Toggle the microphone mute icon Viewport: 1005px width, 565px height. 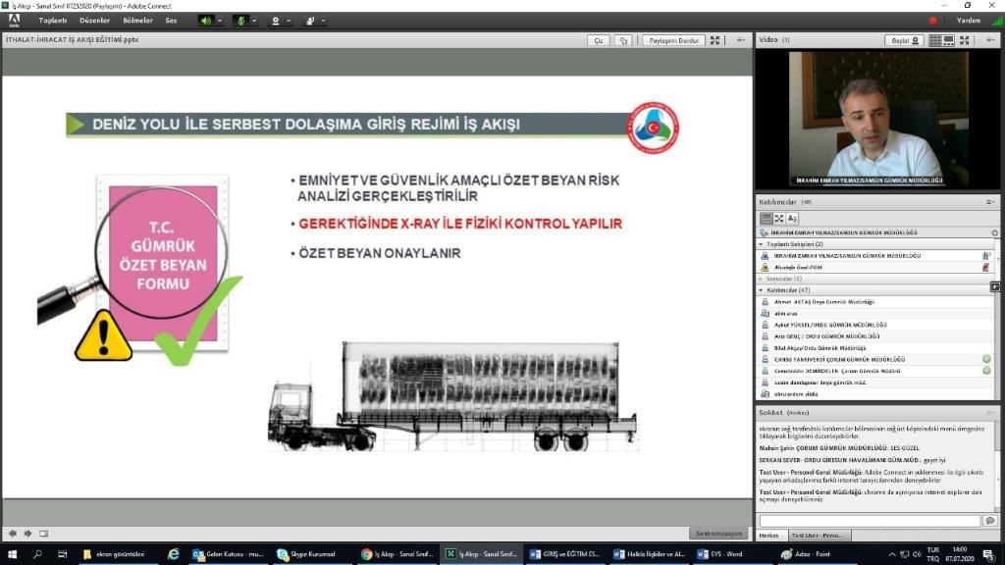click(x=240, y=20)
